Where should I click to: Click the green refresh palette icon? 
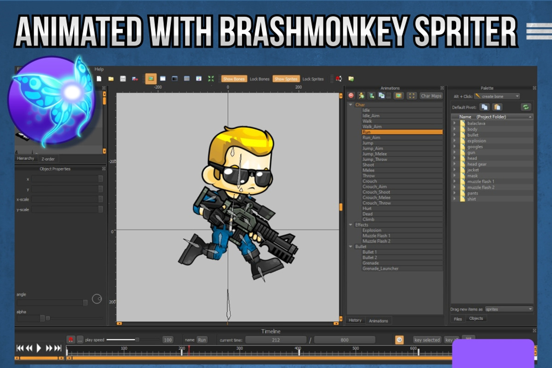[526, 107]
